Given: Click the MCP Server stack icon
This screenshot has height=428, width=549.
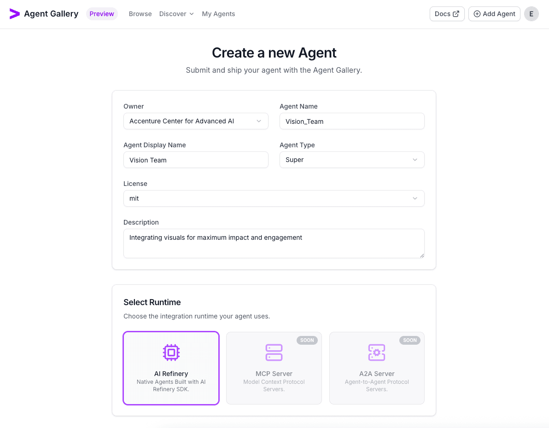Looking at the screenshot, I should point(274,352).
